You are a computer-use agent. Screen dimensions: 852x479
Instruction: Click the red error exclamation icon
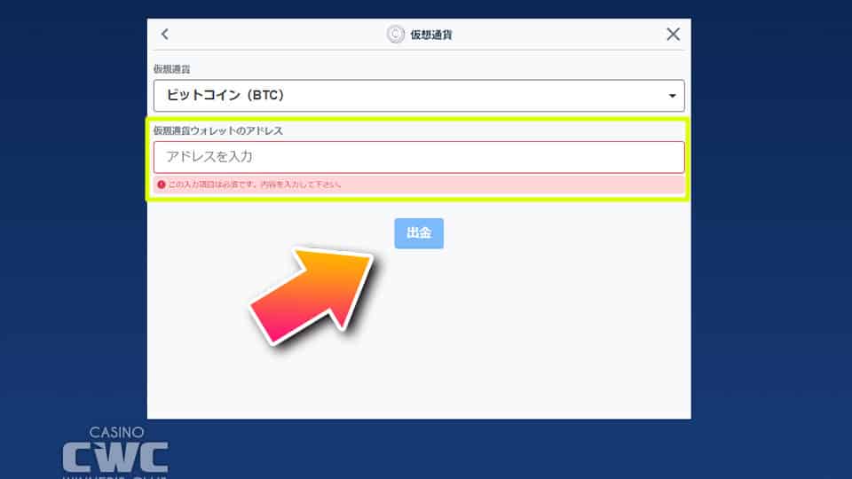(x=162, y=185)
